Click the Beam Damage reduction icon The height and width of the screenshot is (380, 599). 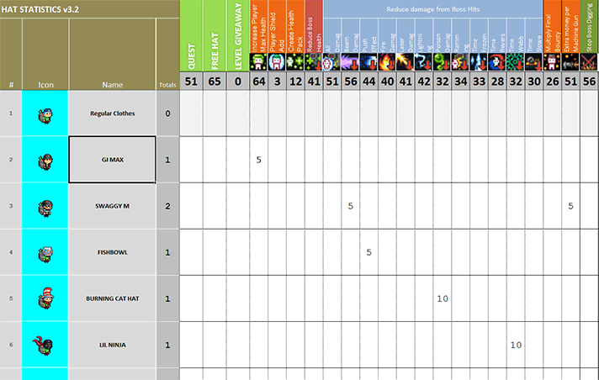[x=350, y=62]
